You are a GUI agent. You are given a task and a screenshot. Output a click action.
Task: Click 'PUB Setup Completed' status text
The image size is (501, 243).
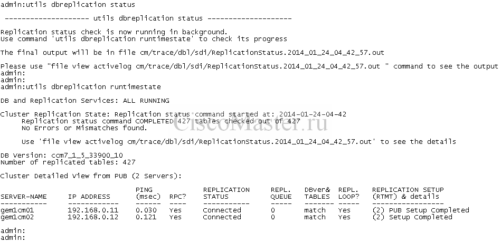[429, 210]
